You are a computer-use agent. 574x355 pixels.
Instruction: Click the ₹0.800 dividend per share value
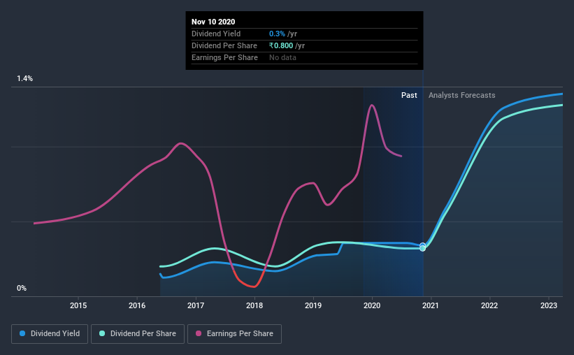pos(281,45)
